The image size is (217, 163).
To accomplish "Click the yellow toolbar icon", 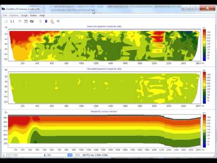I will coord(52,21).
